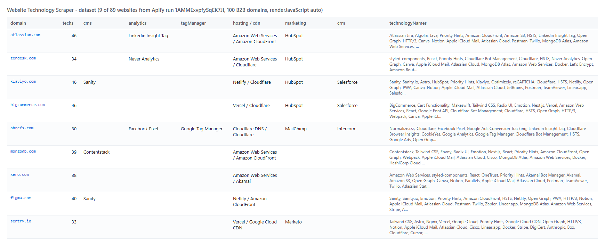The width and height of the screenshot is (605, 245).
Task: Select the "Contentstack" cms cell
Action: 96,152
